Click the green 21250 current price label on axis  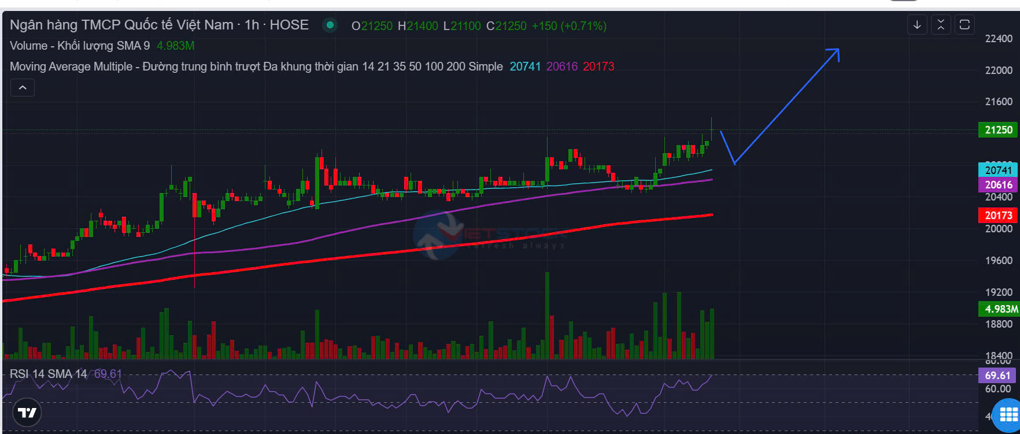[999, 130]
